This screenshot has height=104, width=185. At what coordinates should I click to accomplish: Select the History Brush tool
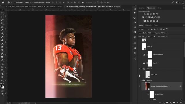point(2,44)
